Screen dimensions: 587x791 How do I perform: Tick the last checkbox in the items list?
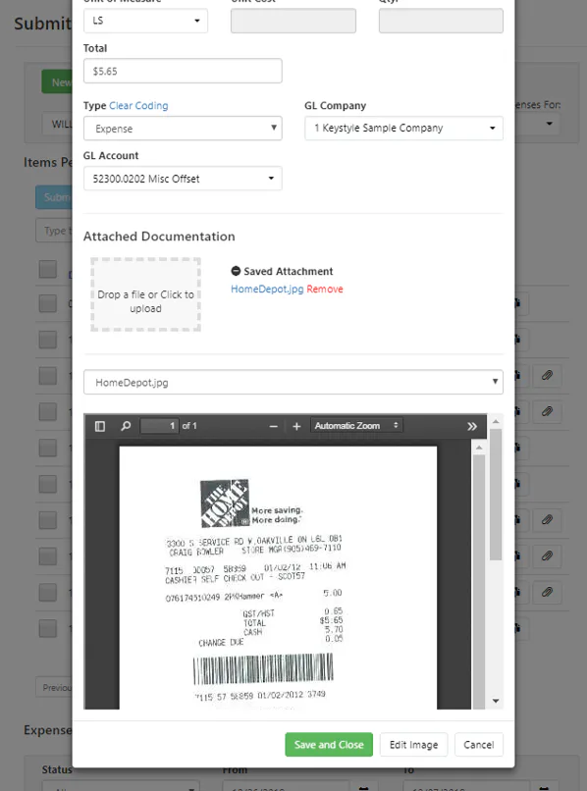[48, 628]
